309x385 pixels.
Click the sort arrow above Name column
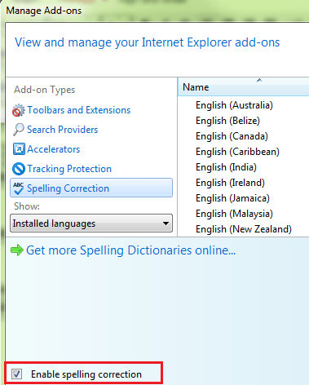259,80
